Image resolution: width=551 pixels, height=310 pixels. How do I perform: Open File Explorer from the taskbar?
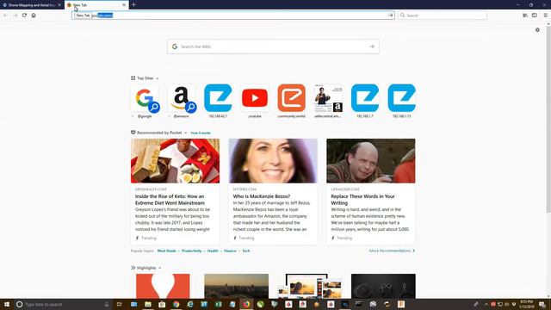click(x=148, y=304)
